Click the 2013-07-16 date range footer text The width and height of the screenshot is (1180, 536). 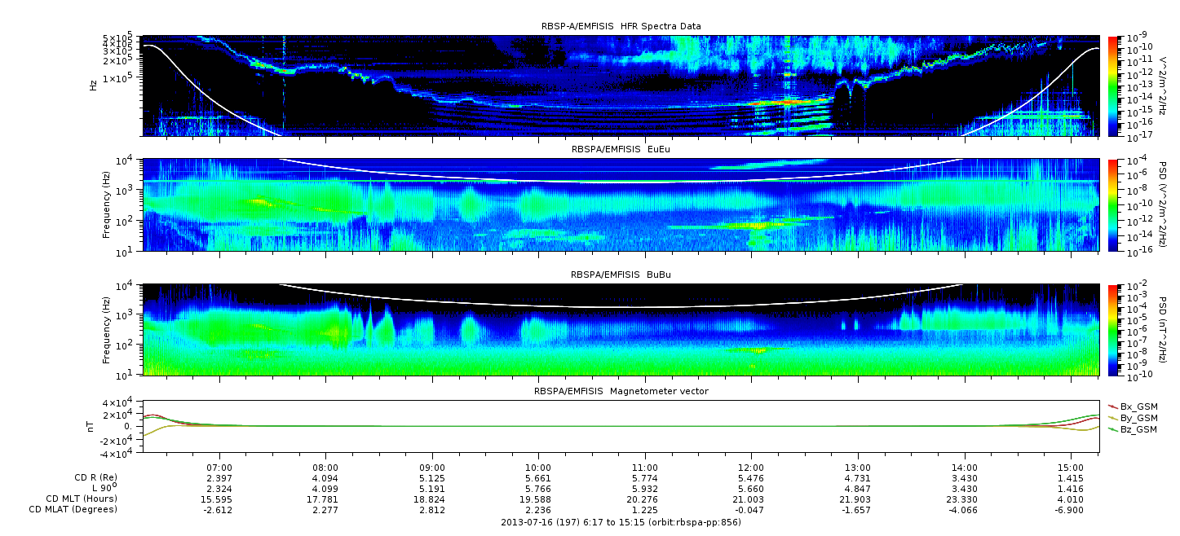tap(621, 521)
